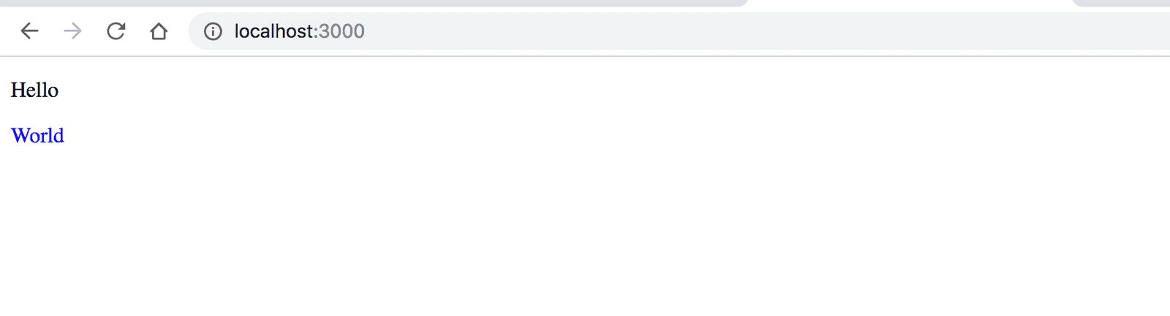Click the Hello text paragraph
The image size is (1170, 316).
pos(34,90)
